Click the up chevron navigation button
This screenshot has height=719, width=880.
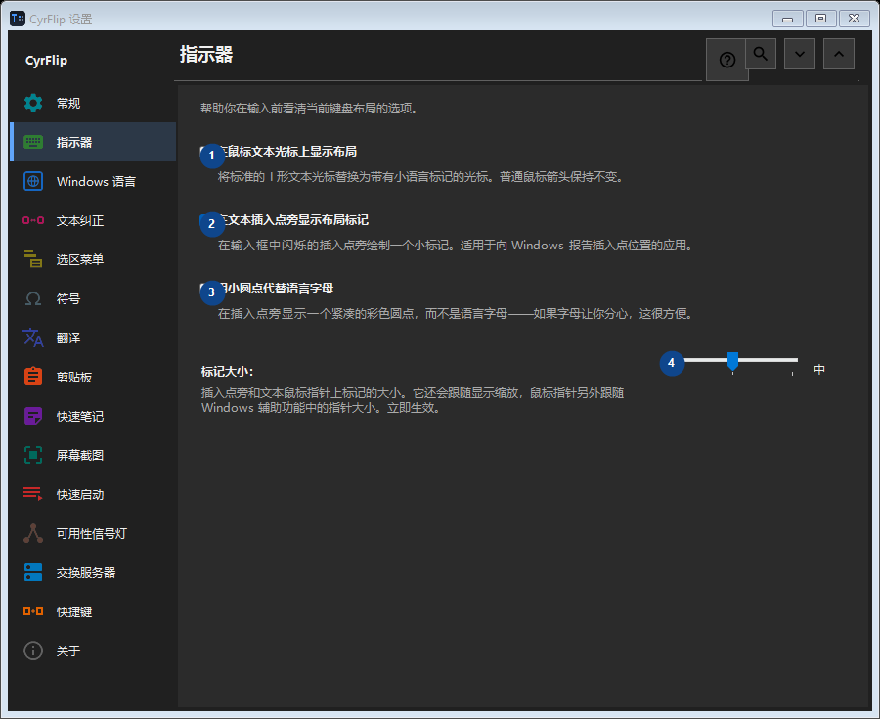coord(839,54)
